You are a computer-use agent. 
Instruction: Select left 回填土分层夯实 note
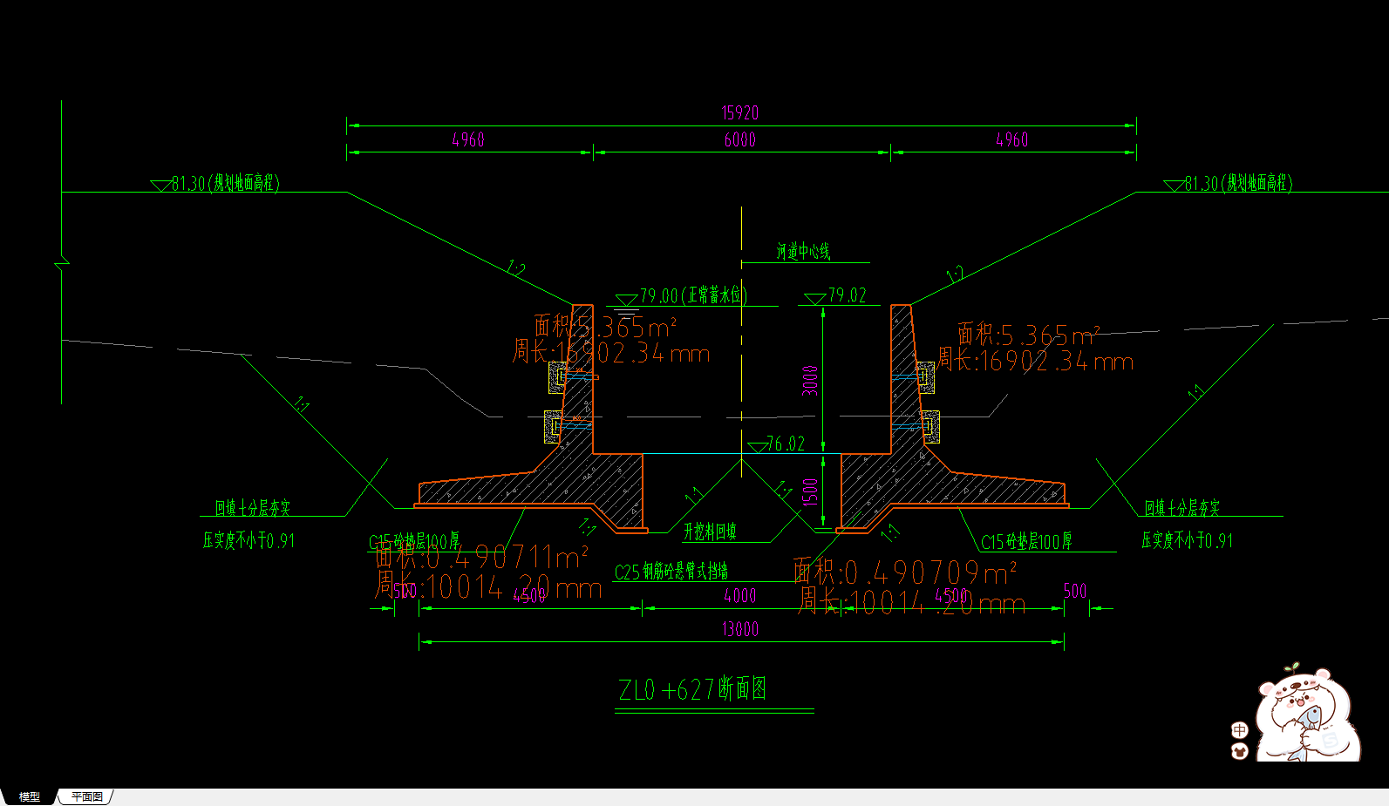point(253,508)
